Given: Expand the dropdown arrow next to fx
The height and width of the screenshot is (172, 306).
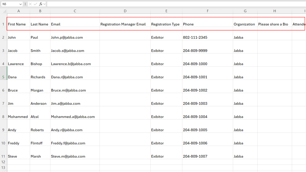Looking at the screenshot, I should (x=45, y=4).
